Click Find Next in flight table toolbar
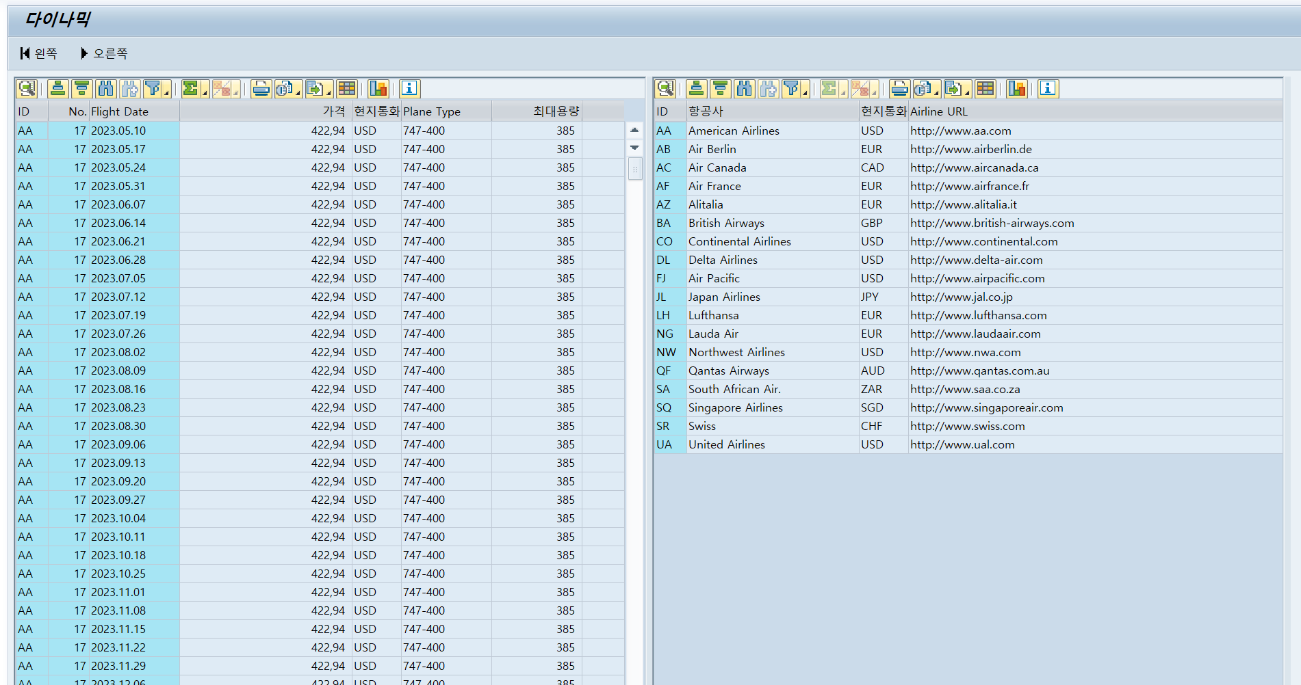 [130, 88]
